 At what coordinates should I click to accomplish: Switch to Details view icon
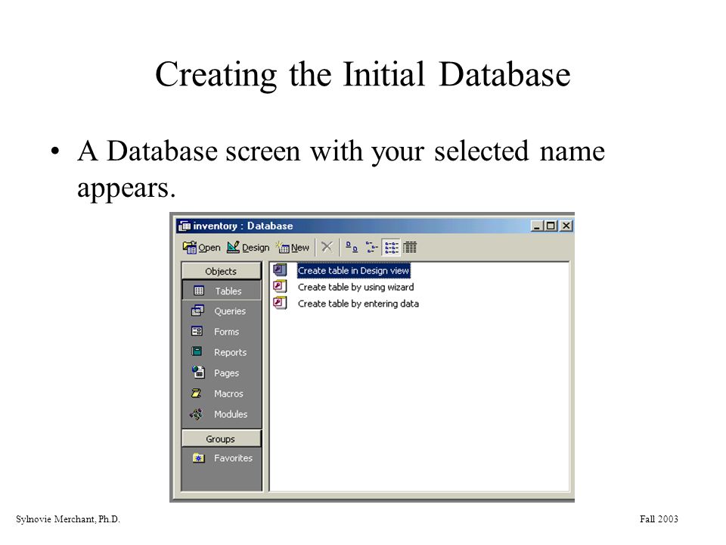point(410,247)
